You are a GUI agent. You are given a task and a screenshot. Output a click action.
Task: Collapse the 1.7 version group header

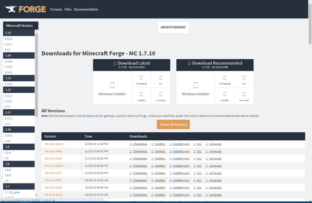19,187
